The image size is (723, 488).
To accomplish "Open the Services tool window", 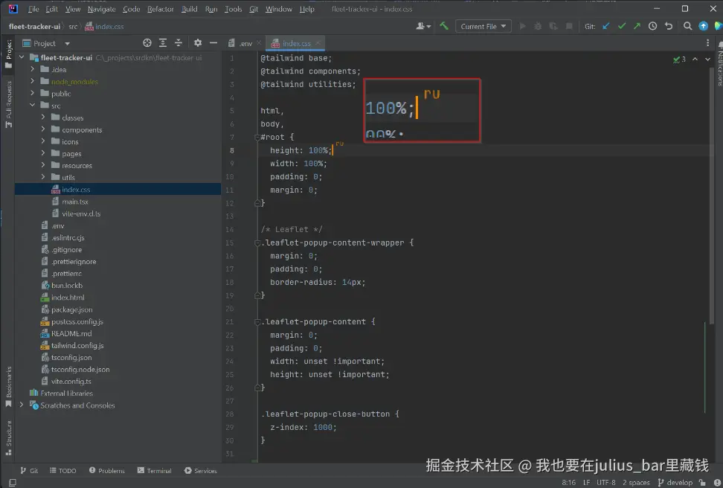I will (201, 470).
